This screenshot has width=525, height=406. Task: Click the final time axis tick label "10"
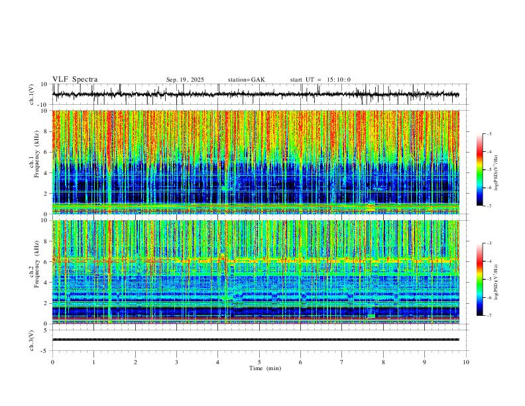466,362
